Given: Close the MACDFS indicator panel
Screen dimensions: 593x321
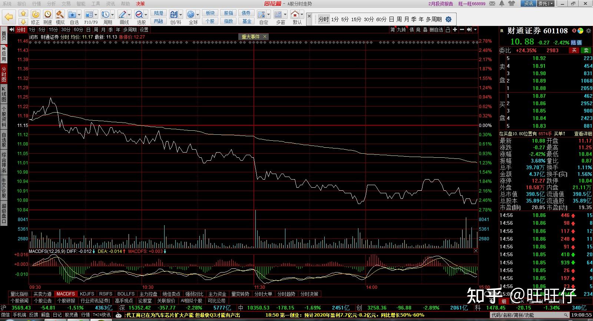Looking at the screenshot, I should [476, 251].
